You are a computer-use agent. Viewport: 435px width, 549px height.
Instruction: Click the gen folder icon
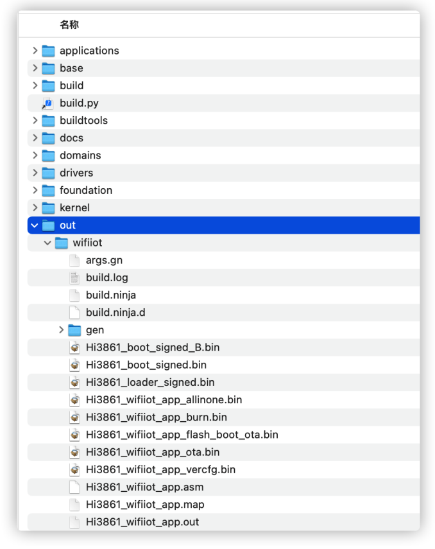click(x=74, y=330)
